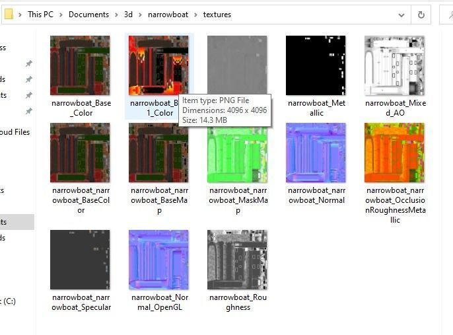
Task: Click the narrowboat_narrowboat_BaseColor file name
Action: tap(81, 200)
